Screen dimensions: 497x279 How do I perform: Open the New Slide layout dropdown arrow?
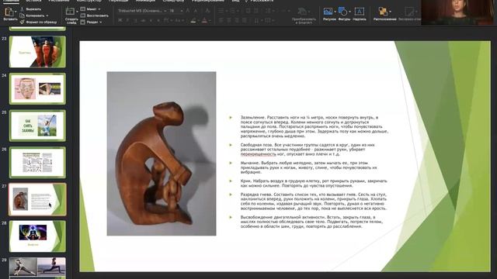pyautogui.click(x=77, y=12)
